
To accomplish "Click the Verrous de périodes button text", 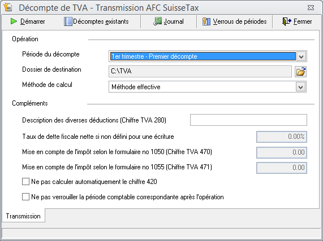I will point(240,21).
